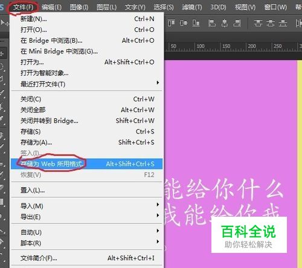
Task: Open the 3D(D) menu
Action: [218, 7]
